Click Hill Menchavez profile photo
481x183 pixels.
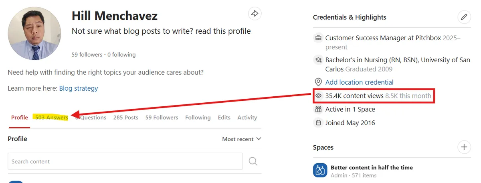click(34, 33)
